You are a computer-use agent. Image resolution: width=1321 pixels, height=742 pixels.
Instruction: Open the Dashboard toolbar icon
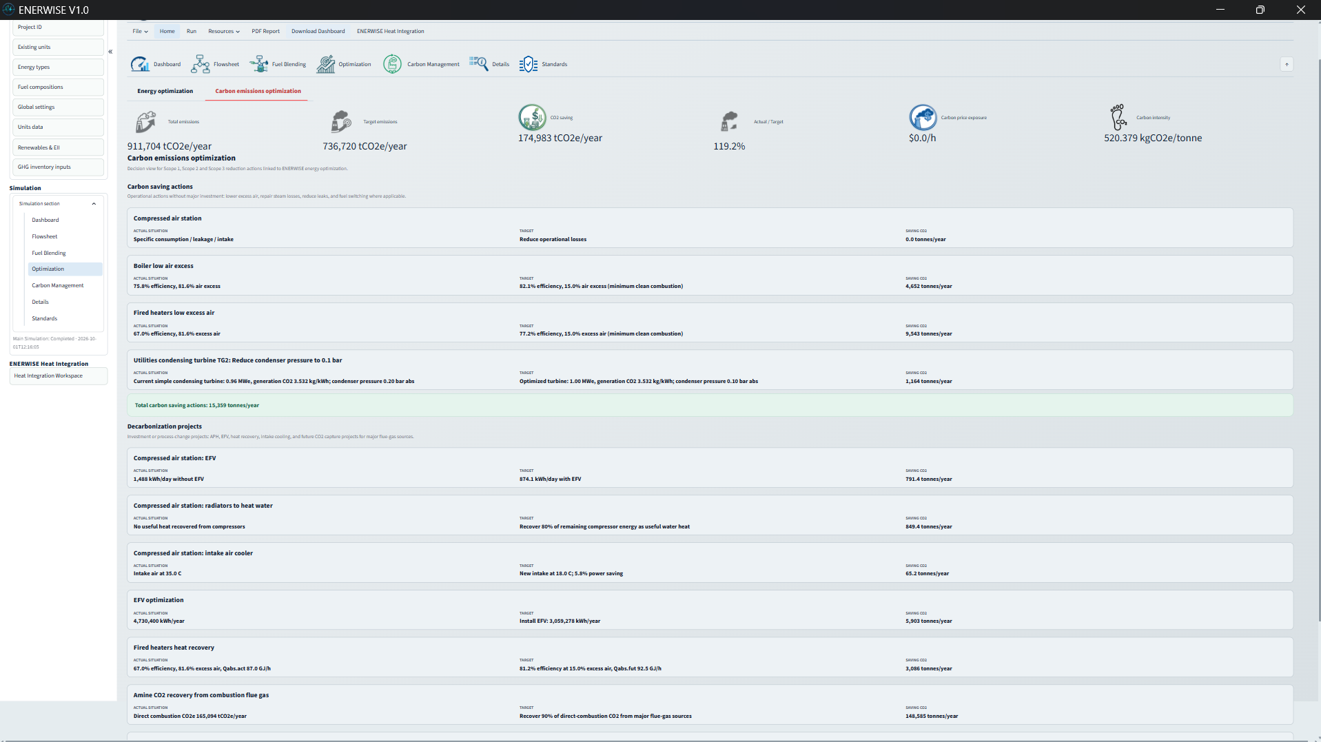(x=140, y=64)
